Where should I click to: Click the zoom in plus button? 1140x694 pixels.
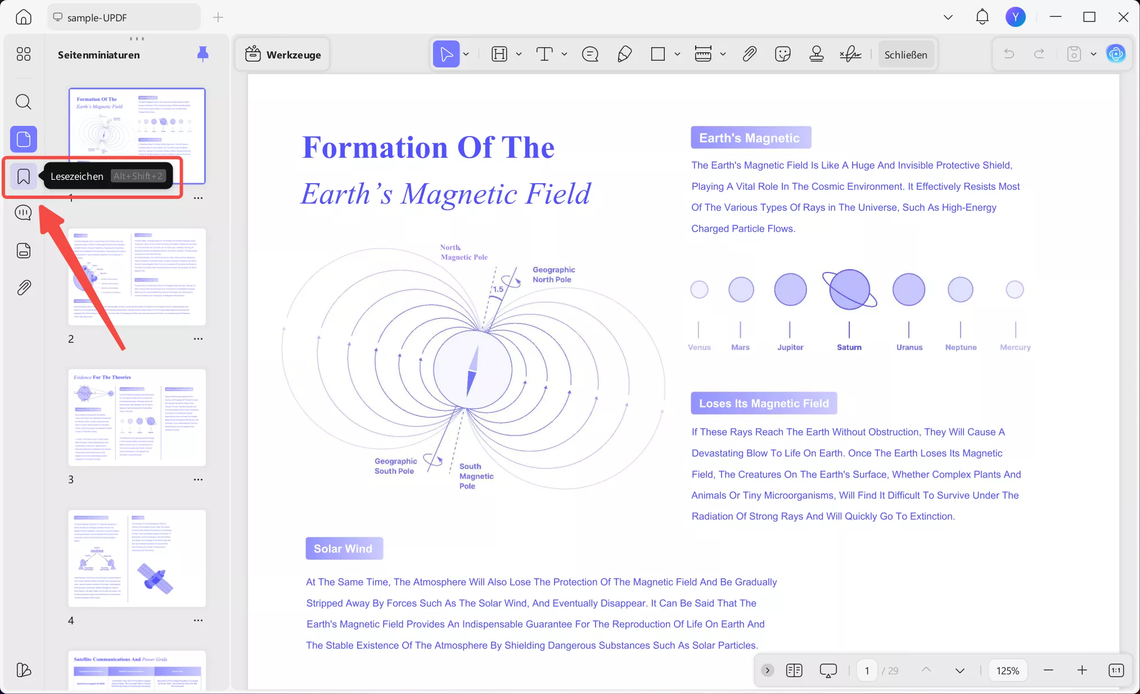coord(1082,670)
